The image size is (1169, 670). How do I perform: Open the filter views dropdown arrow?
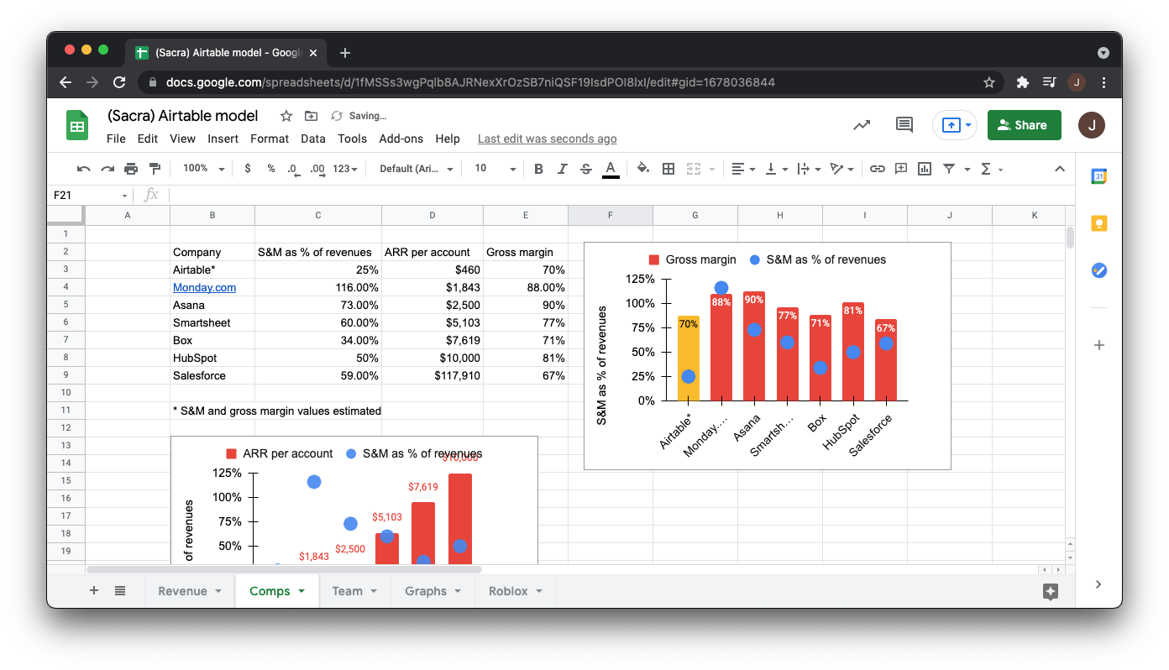pyautogui.click(x=967, y=170)
